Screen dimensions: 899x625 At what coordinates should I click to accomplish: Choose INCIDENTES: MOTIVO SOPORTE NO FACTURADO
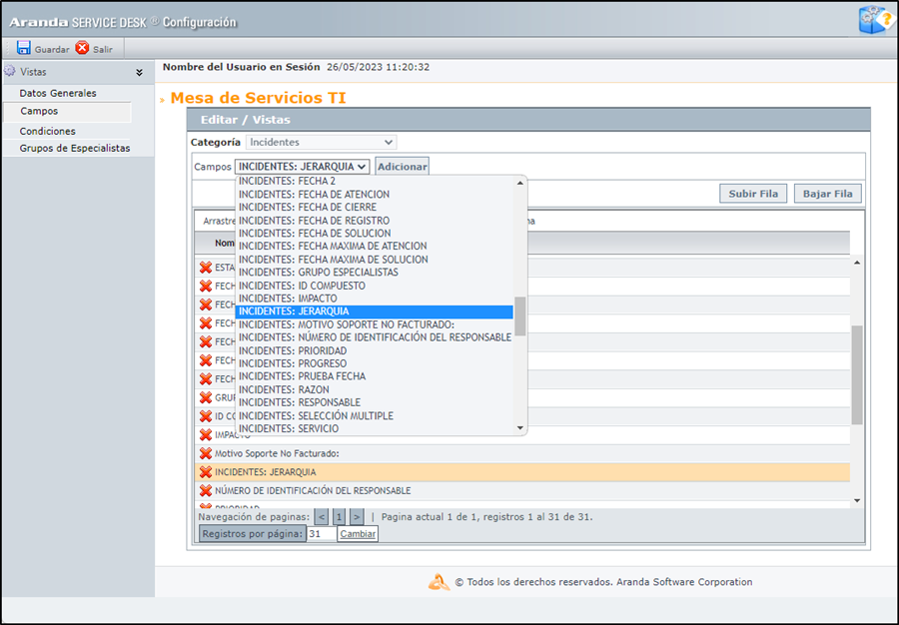(x=374, y=324)
